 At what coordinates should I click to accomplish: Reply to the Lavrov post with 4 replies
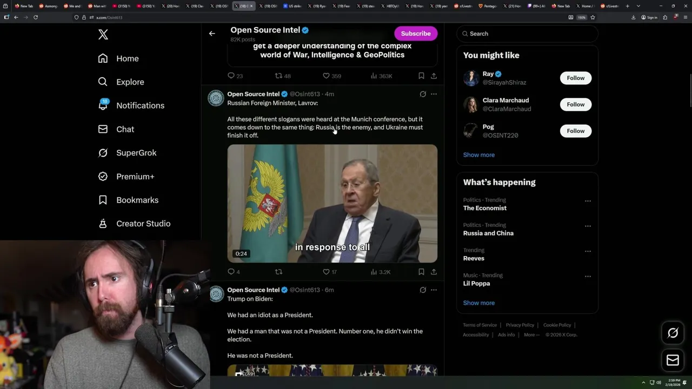[x=234, y=272]
